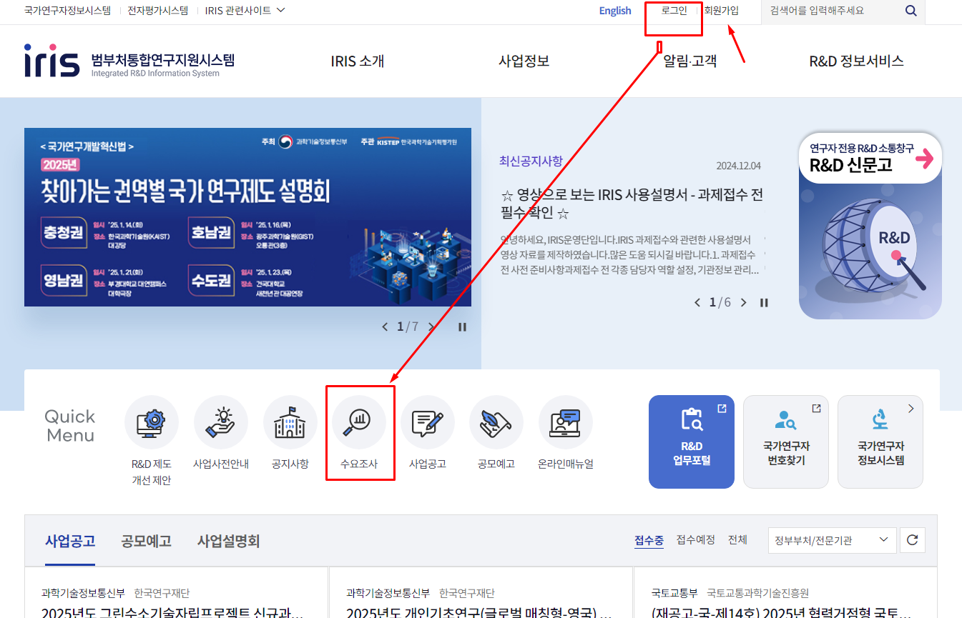Switch to the 사업공고 tab

(70, 541)
